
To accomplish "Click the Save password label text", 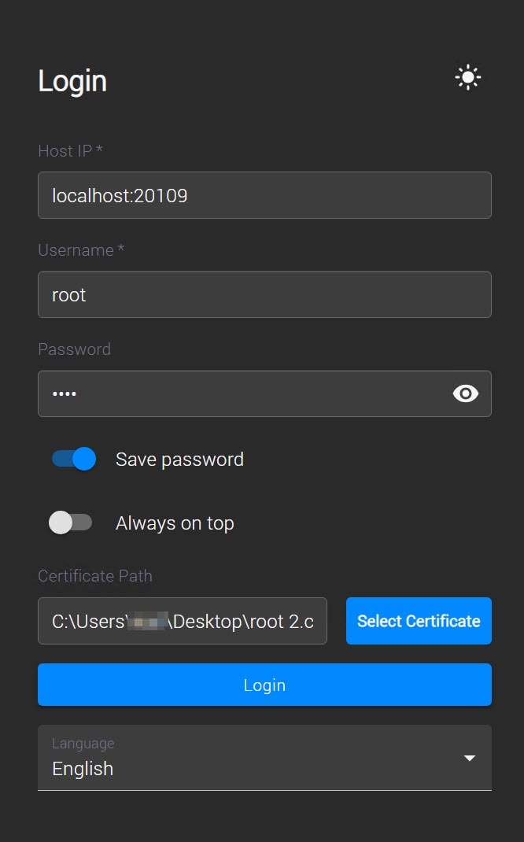I will (x=180, y=460).
